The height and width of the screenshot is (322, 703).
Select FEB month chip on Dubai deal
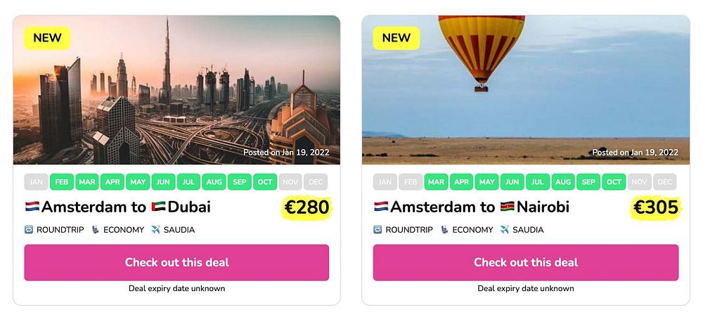(62, 182)
